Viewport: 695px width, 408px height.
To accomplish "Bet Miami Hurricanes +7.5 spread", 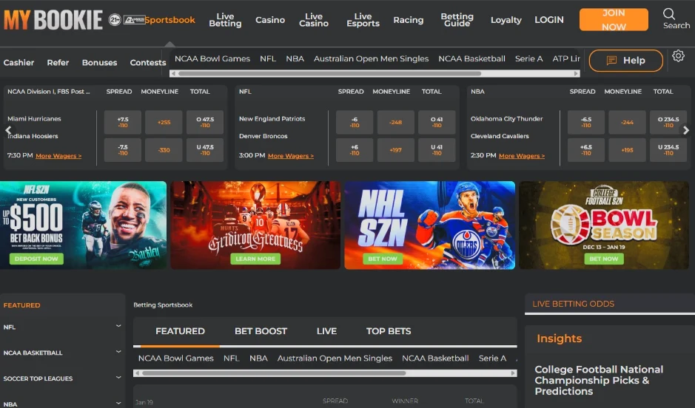I will pos(123,122).
